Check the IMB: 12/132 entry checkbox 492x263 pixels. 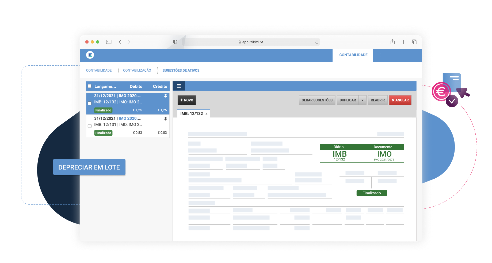(x=90, y=103)
